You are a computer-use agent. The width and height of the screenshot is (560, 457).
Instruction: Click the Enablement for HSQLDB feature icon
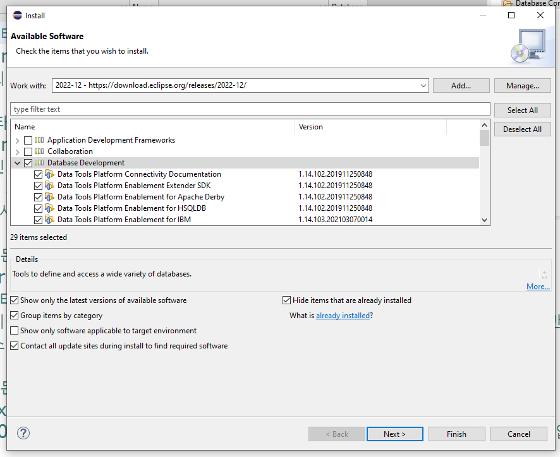50,208
